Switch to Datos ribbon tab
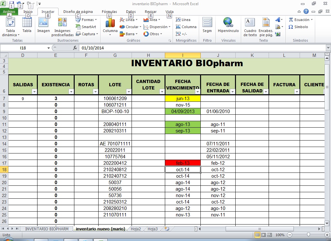 131,12
